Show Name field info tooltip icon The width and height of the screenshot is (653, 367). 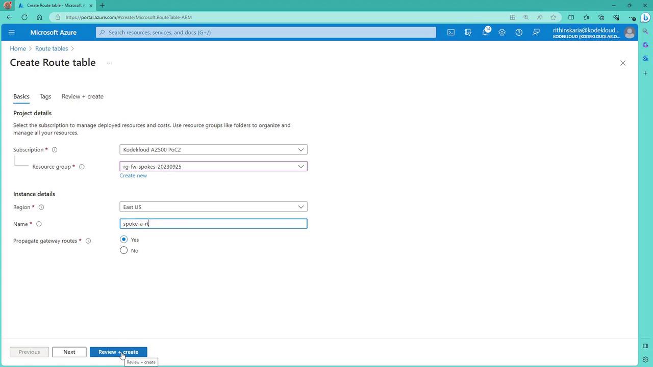(x=39, y=224)
